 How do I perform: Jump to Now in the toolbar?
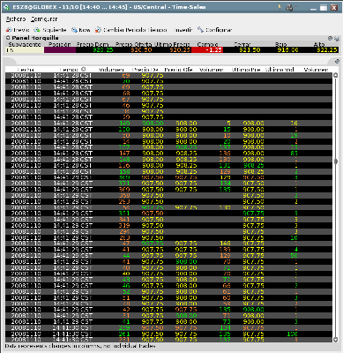[81, 30]
